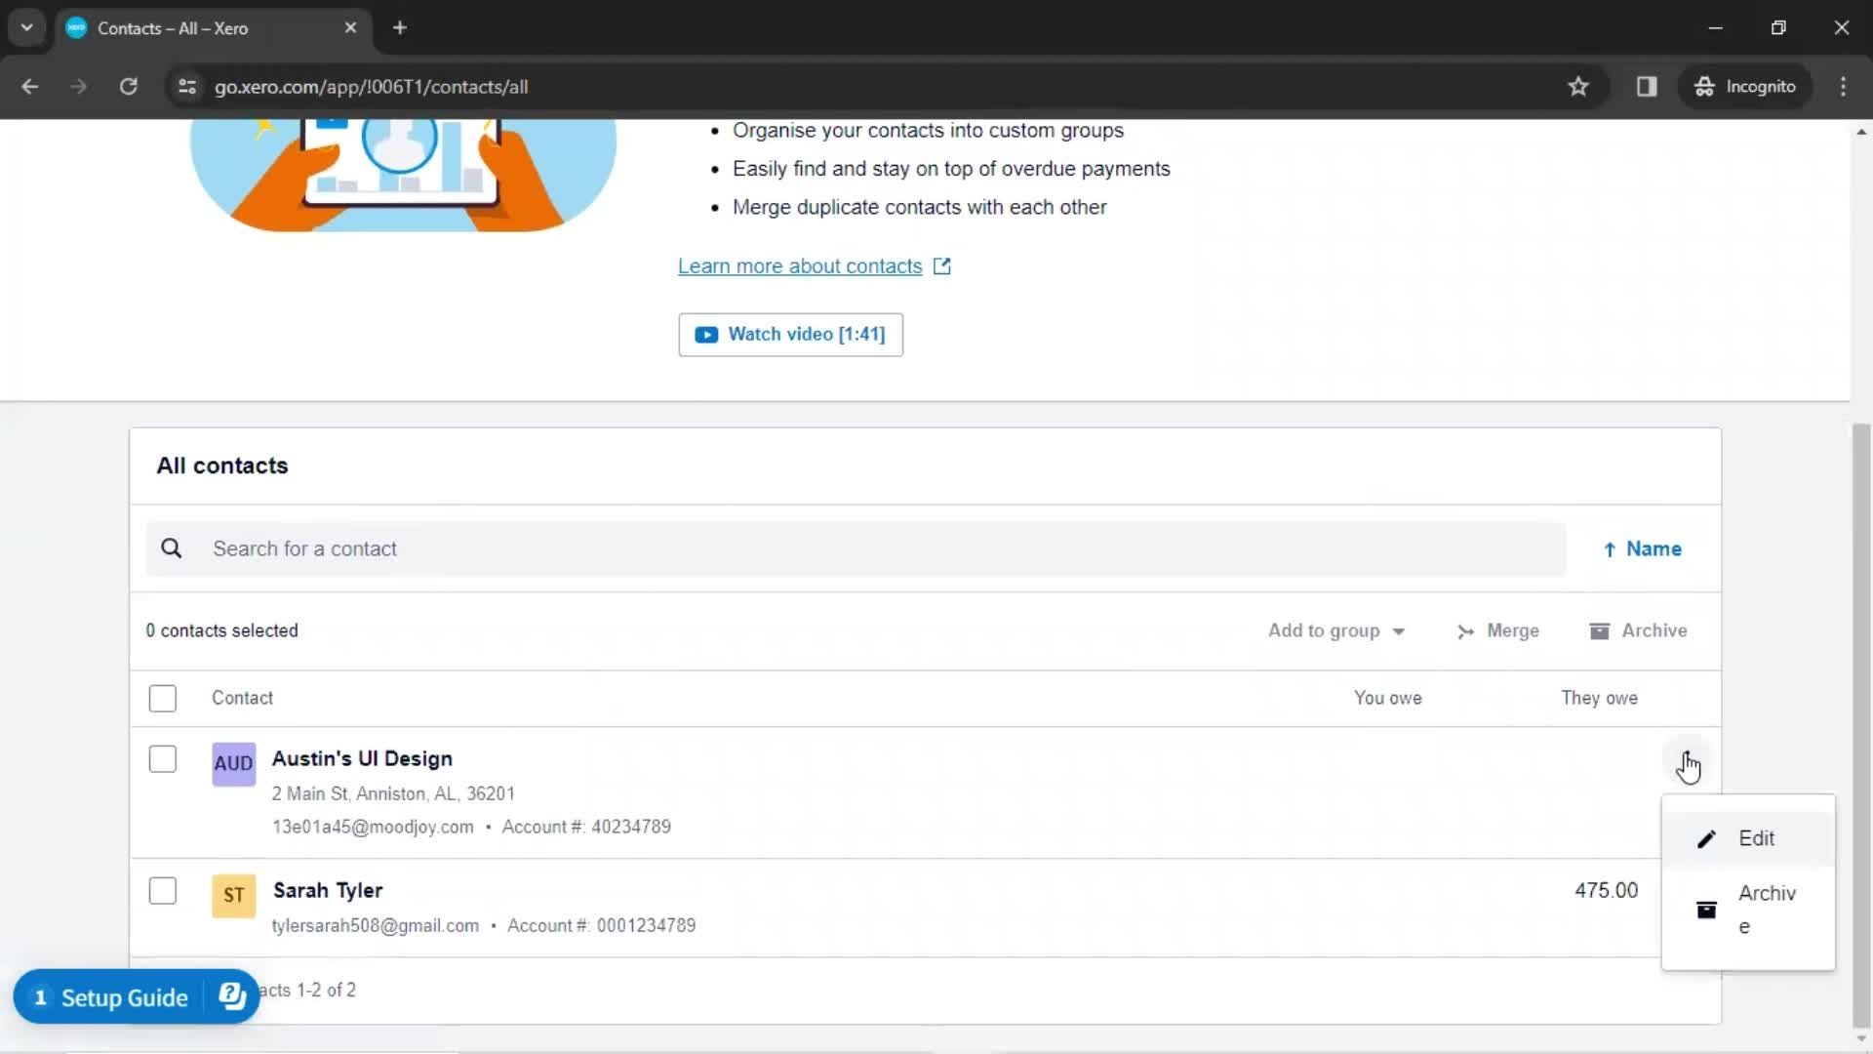Select the Sarah Tyler checkbox

coord(163,891)
